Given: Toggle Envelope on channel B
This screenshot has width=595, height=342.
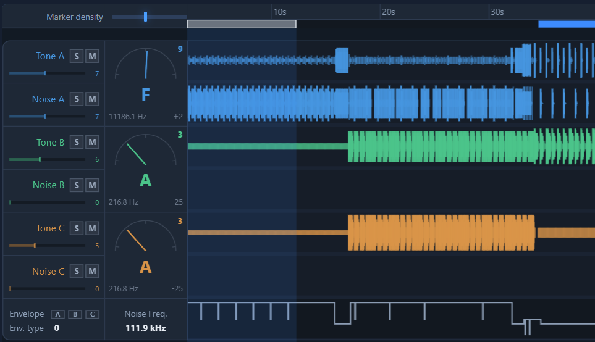Looking at the screenshot, I should click(75, 314).
